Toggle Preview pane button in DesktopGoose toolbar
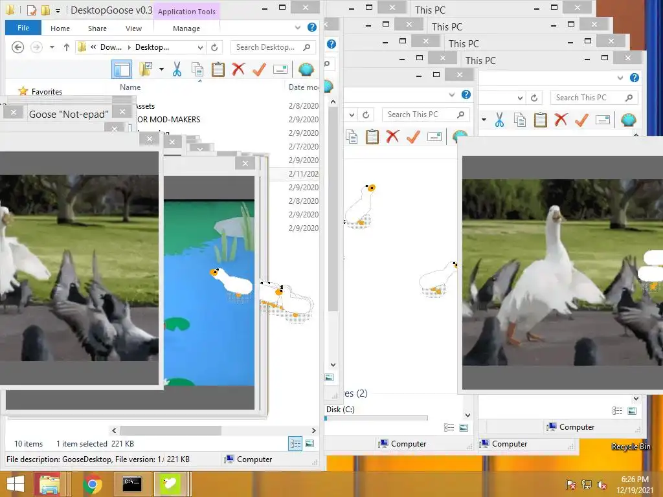663x497 pixels. pos(122,69)
